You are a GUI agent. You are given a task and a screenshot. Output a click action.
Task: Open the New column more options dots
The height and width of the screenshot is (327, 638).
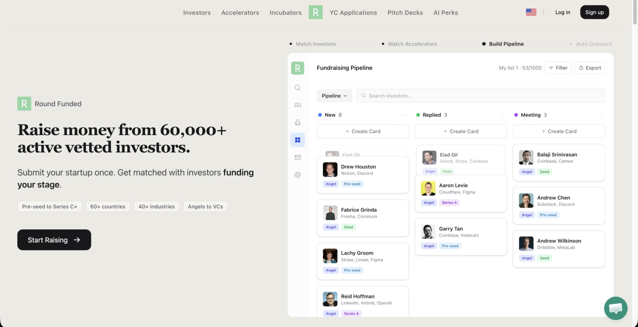(x=405, y=115)
